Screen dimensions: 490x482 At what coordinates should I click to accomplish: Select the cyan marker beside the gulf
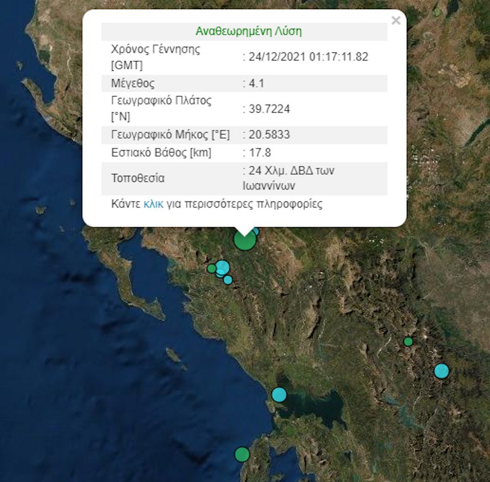tap(279, 394)
